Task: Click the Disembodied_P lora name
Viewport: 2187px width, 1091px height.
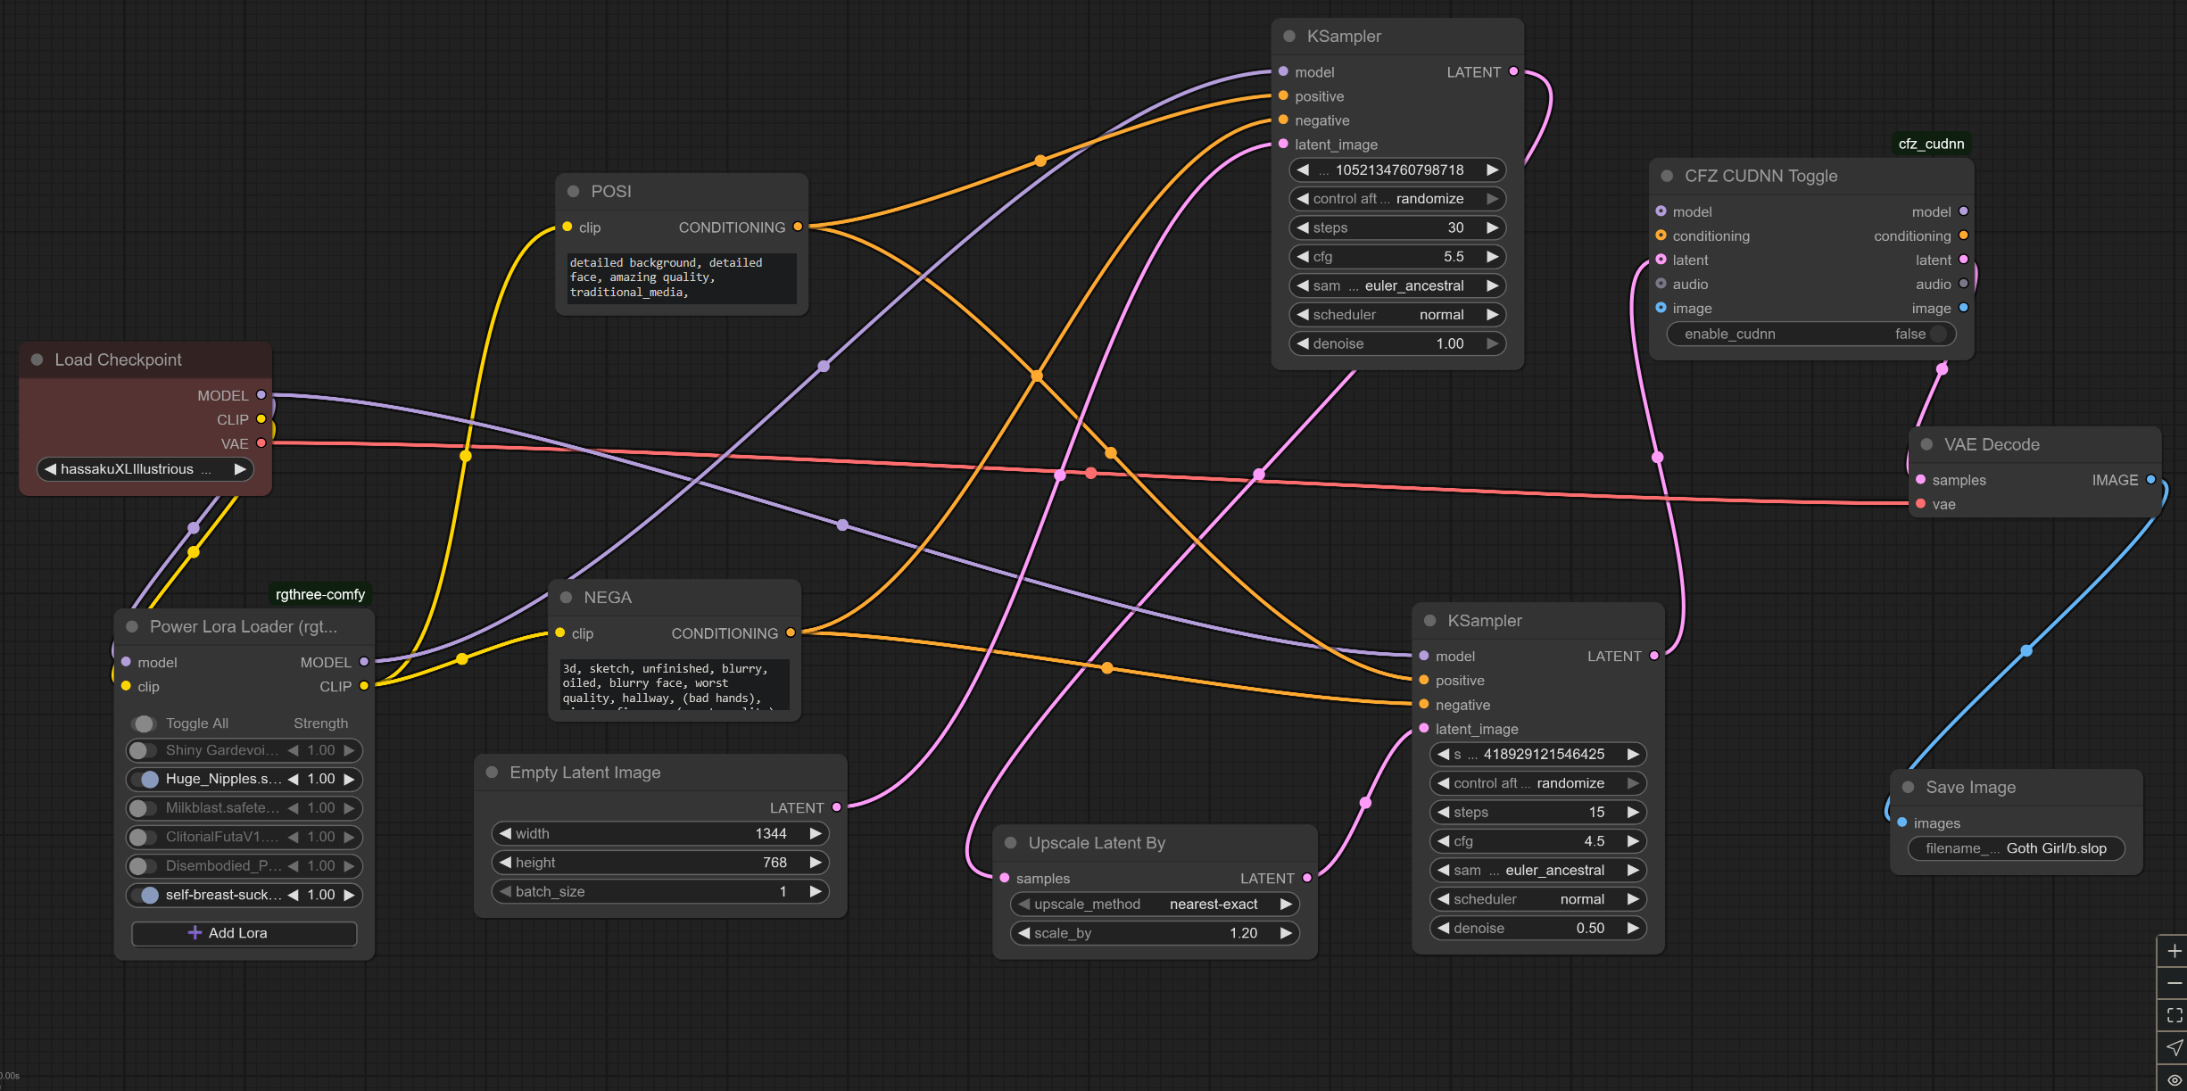Action: click(223, 866)
